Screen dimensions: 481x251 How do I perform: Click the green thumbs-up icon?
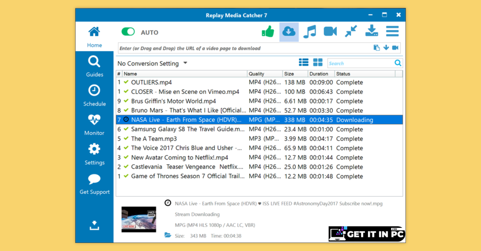tap(268, 32)
